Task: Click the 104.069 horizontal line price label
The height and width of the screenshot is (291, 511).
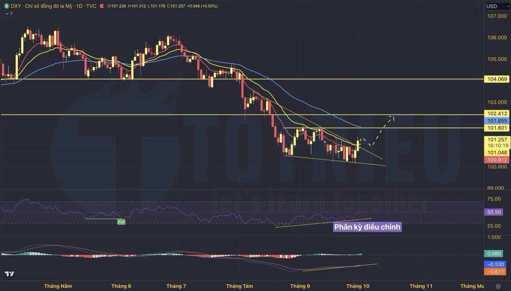Action: (x=497, y=79)
